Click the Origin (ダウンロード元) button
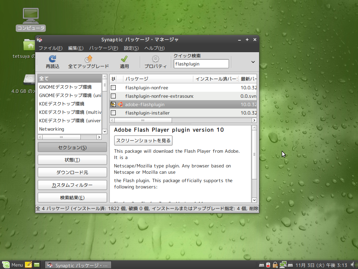The image size is (358, 269). pos(72,172)
